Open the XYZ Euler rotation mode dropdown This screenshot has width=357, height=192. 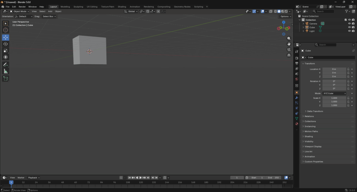(334, 94)
